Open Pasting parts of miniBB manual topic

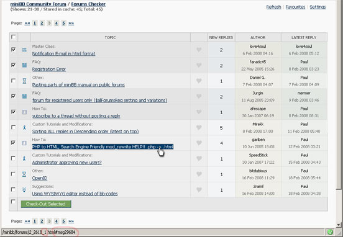(x=78, y=85)
